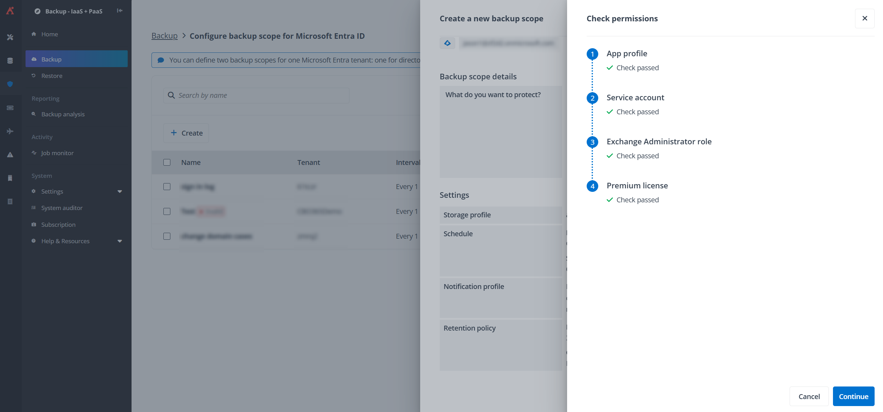Open the warning triangle alerts icon in the left rail
The width and height of the screenshot is (883, 412).
pyautogui.click(x=10, y=155)
